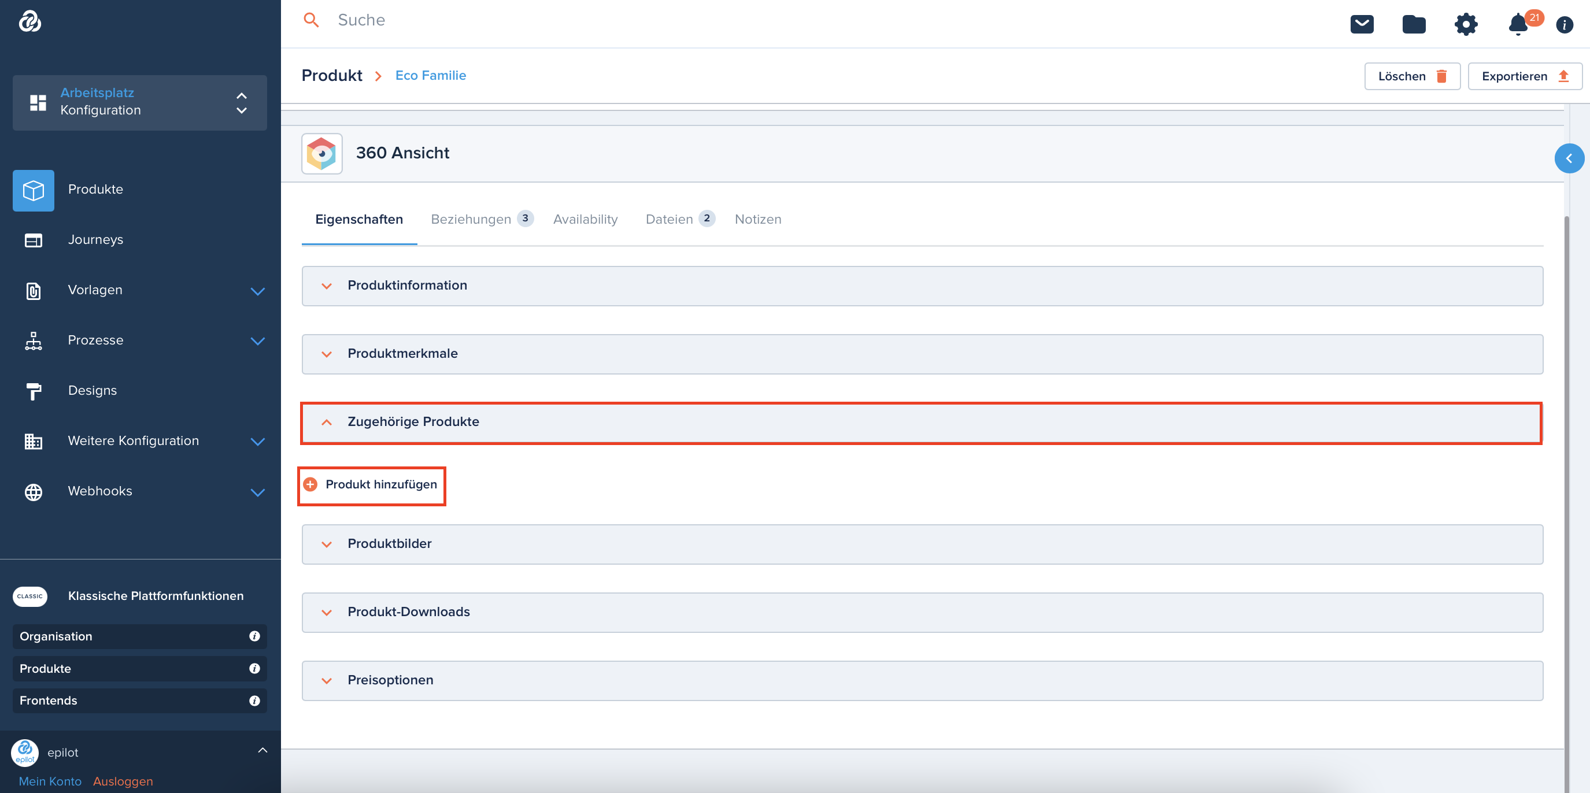
Task: Click the blue collapse panel arrow button
Action: [x=1569, y=158]
